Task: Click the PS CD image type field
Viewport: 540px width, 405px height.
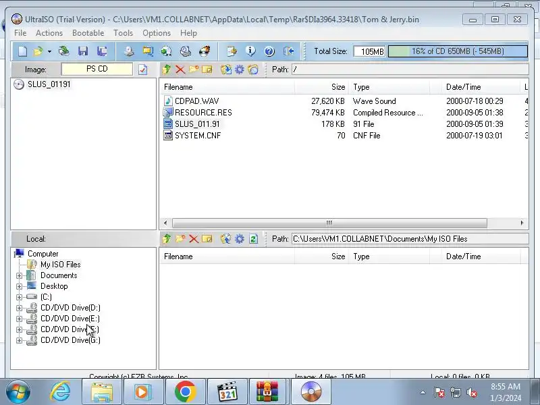Action: pyautogui.click(x=97, y=69)
